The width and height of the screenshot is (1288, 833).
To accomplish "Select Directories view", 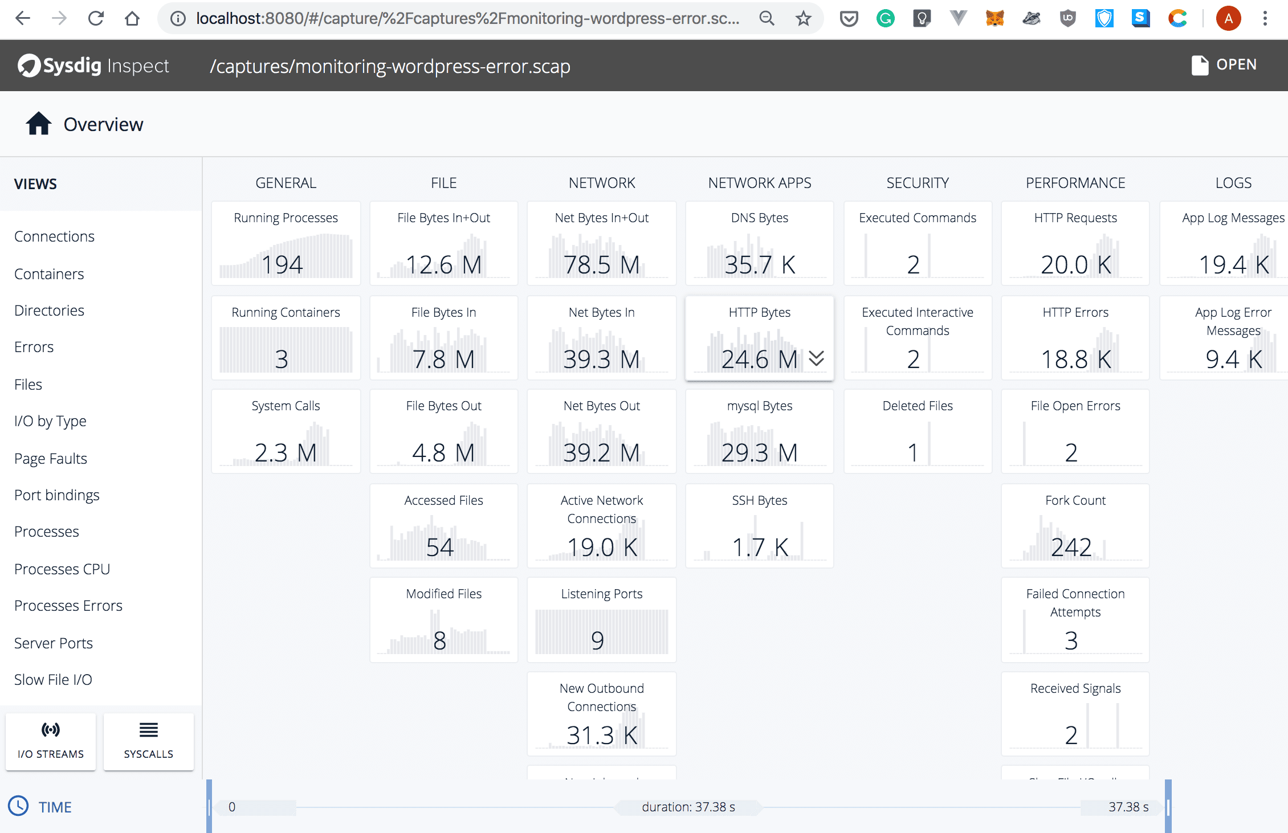I will point(49,311).
